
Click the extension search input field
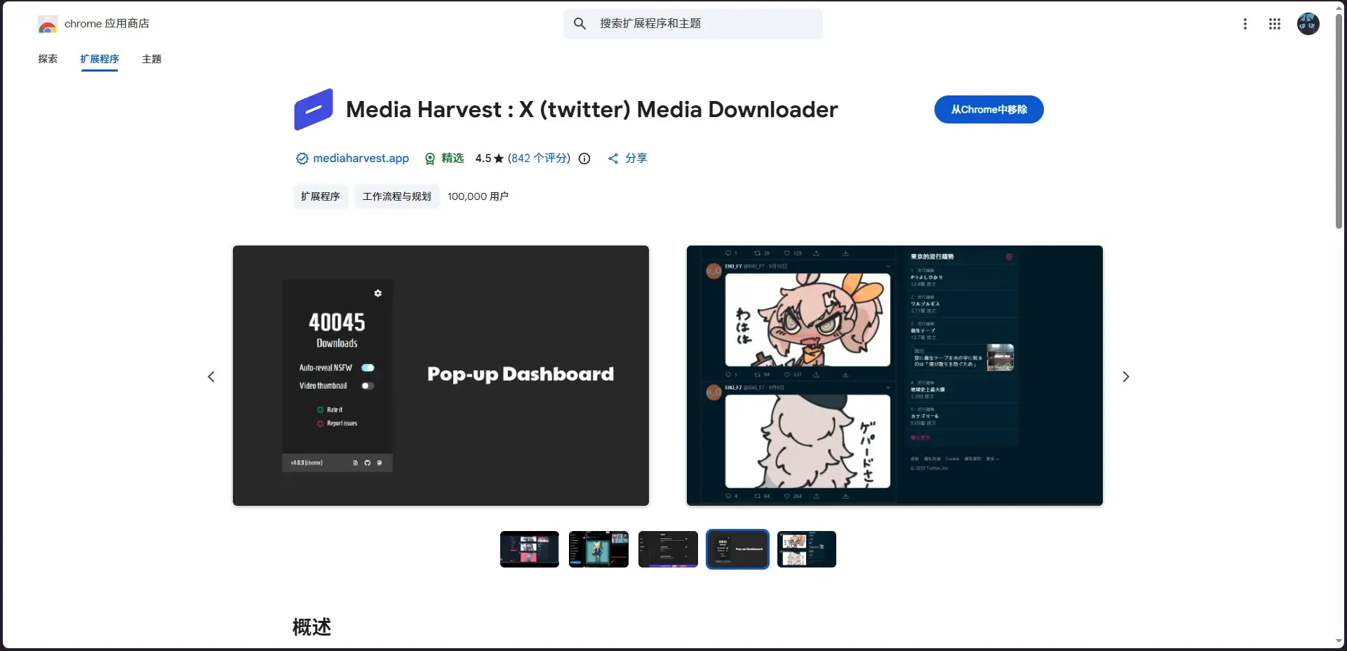click(693, 23)
